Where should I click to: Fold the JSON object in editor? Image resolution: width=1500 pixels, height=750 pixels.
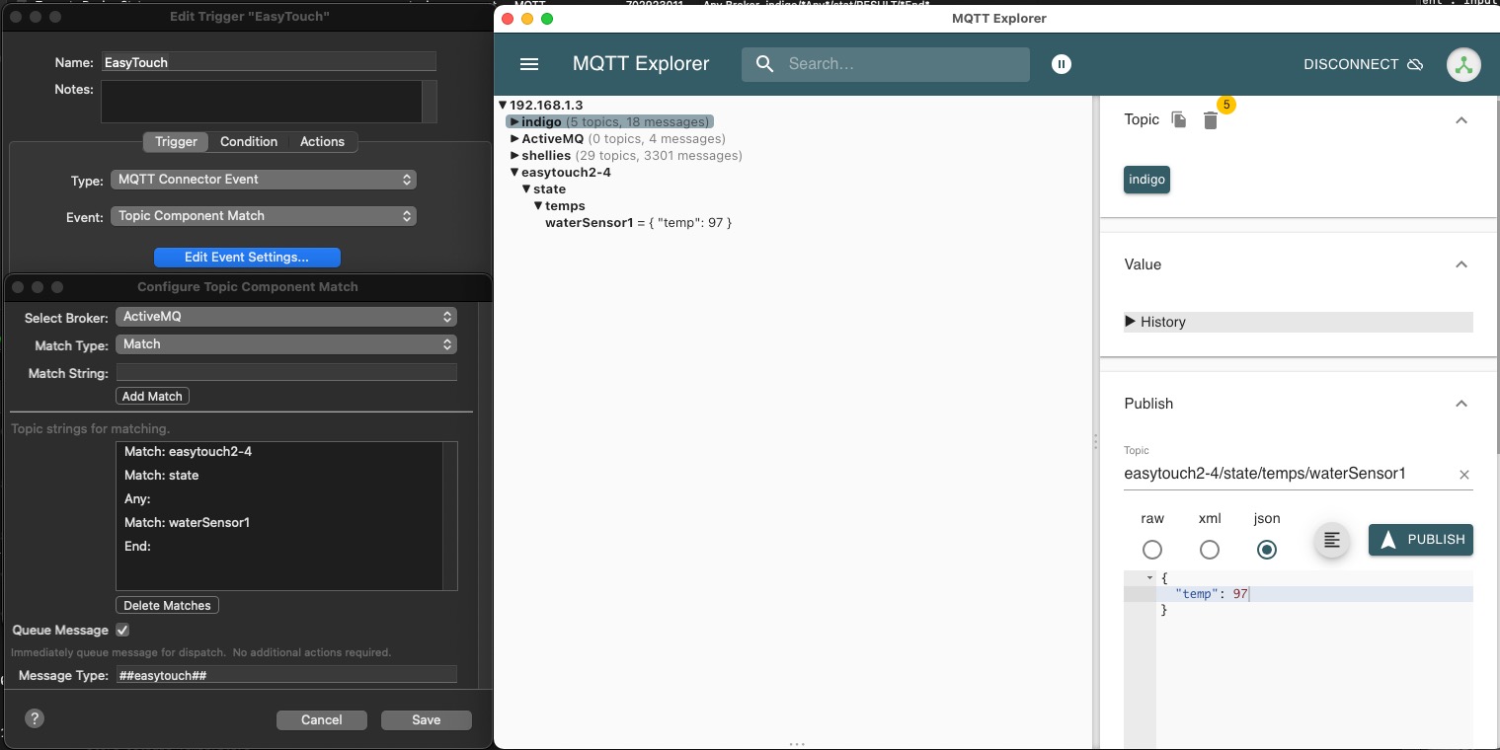[1149, 577]
